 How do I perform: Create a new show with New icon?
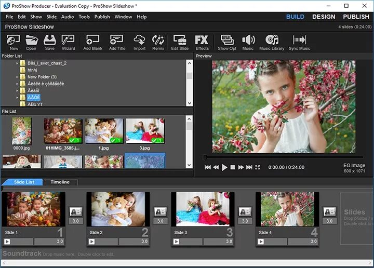14,42
